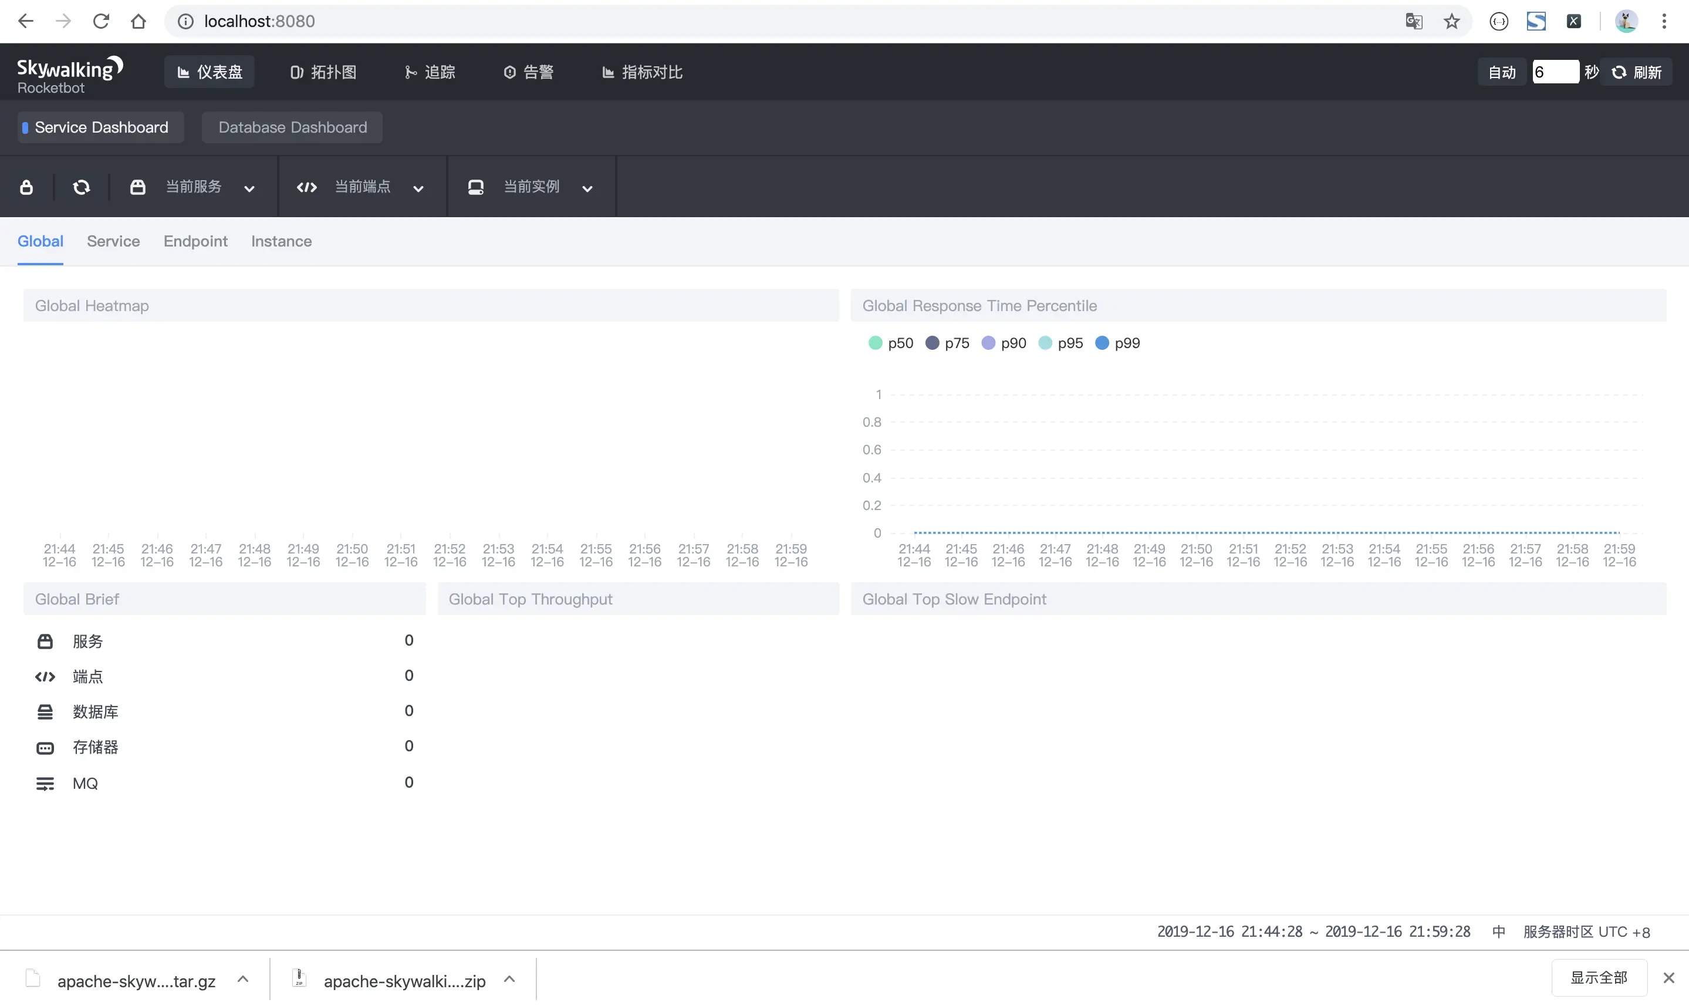This screenshot has height=1006, width=1689.
Task: Reload the page with the browser refresh icon
Action: pyautogui.click(x=101, y=21)
